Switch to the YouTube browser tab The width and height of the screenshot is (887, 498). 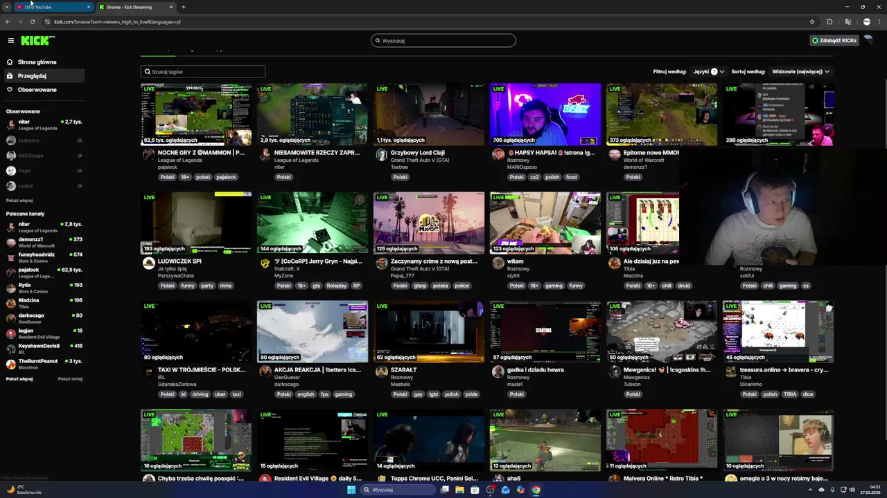point(54,7)
